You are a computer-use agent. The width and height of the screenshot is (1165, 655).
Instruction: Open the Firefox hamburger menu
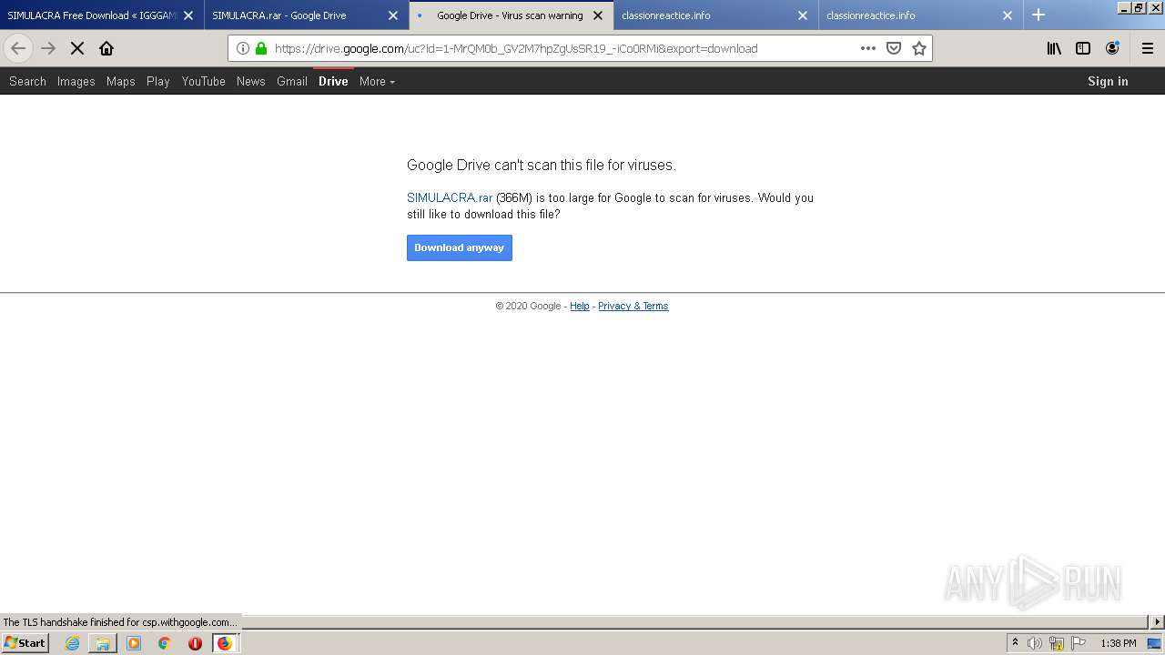[x=1147, y=48]
